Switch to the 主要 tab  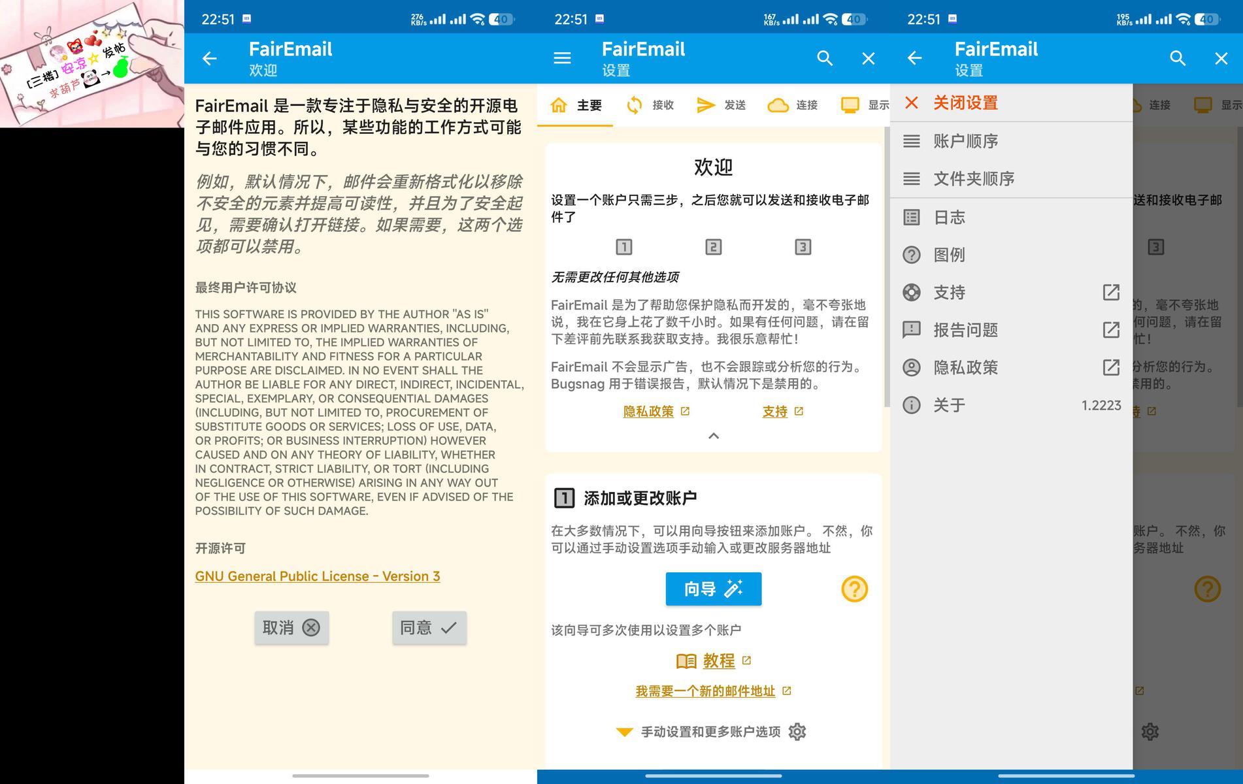575,105
